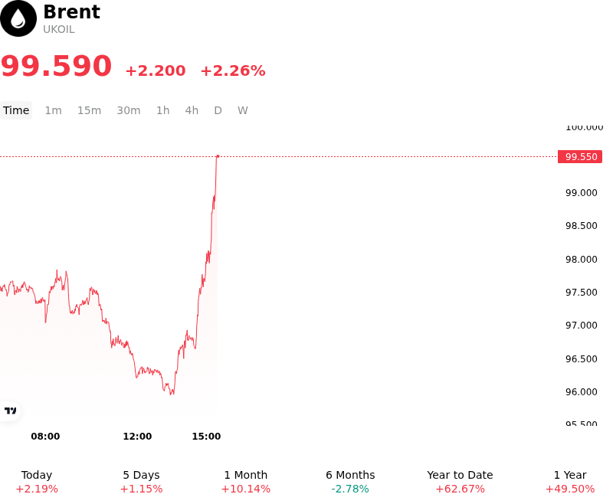
Task: Show the 6 Months performance range
Action: (350, 482)
